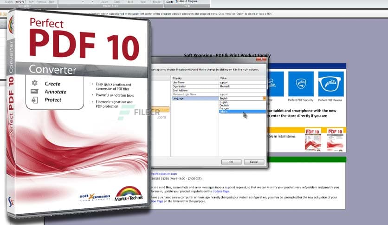This screenshot has height=225, width=388.
Task: Click the User Name property cell
Action: pos(195,82)
